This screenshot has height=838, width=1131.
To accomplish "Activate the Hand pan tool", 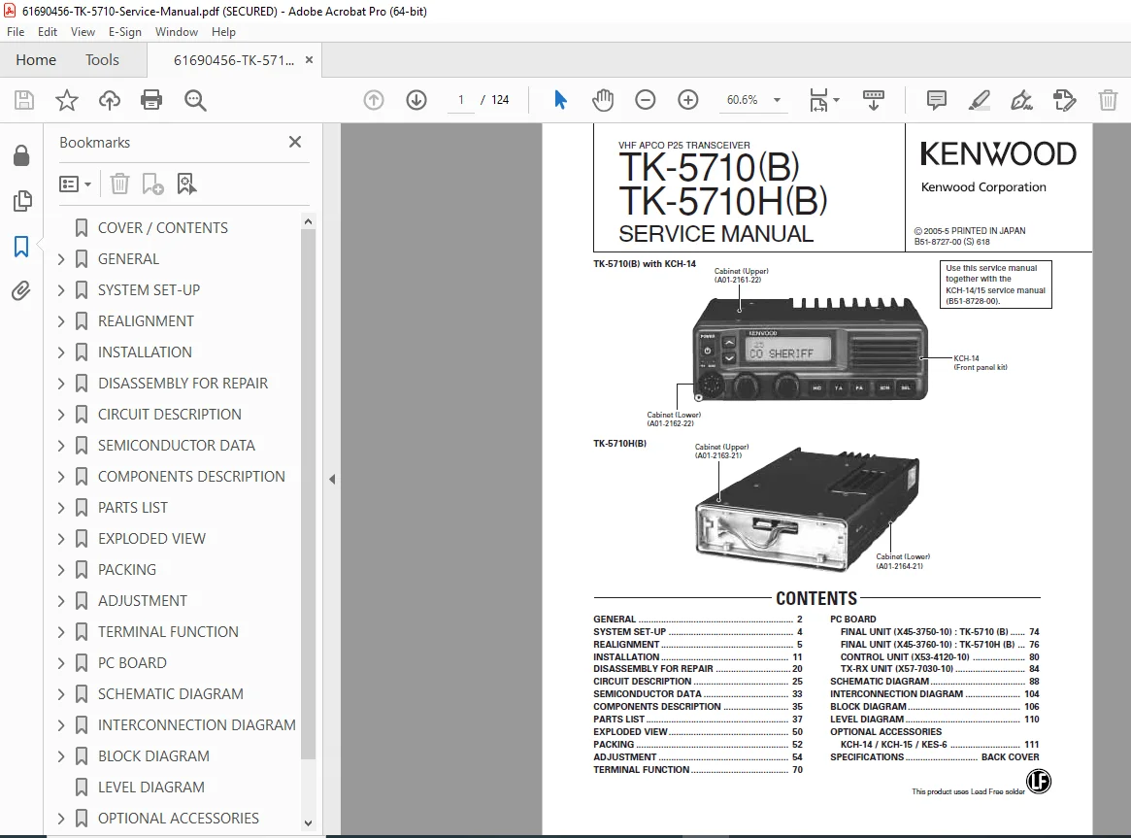I will (x=602, y=100).
